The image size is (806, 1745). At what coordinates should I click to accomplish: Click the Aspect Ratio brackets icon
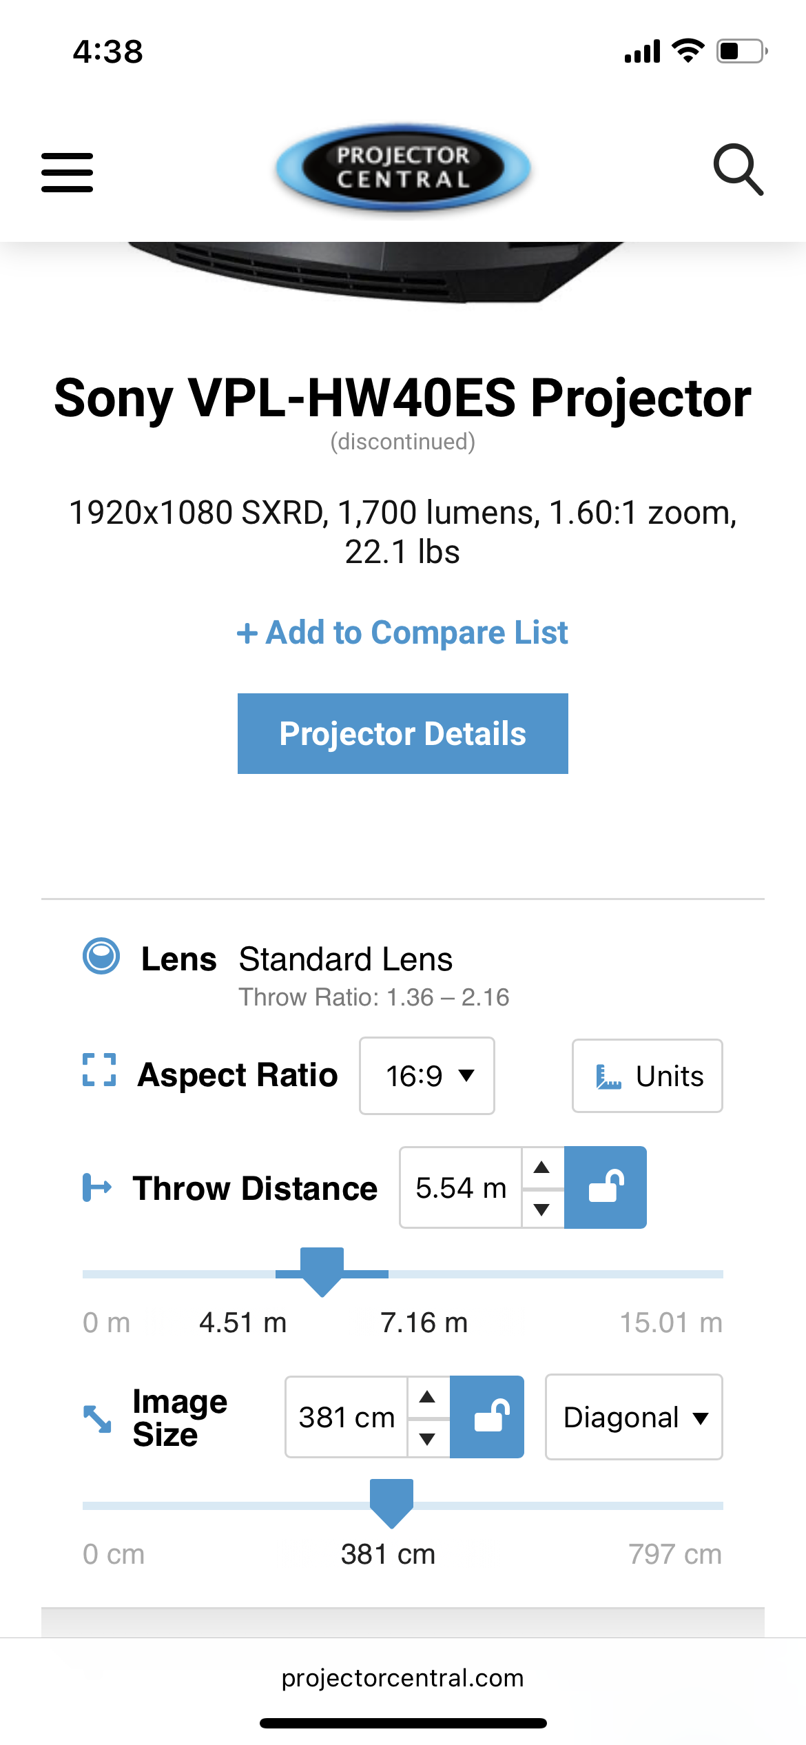point(99,1070)
